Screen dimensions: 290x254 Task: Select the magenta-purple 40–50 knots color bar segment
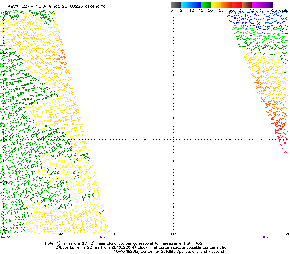[x=262, y=5]
